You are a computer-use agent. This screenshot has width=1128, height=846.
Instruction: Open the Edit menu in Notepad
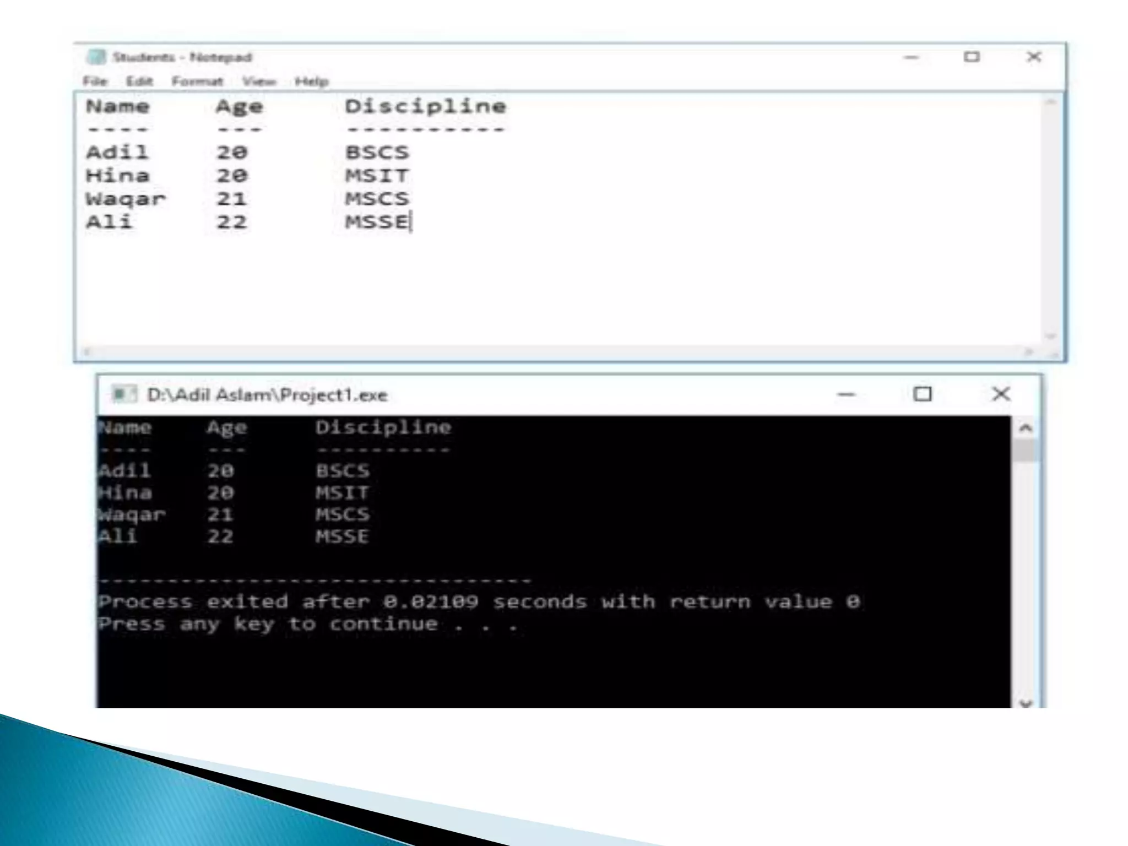(139, 82)
